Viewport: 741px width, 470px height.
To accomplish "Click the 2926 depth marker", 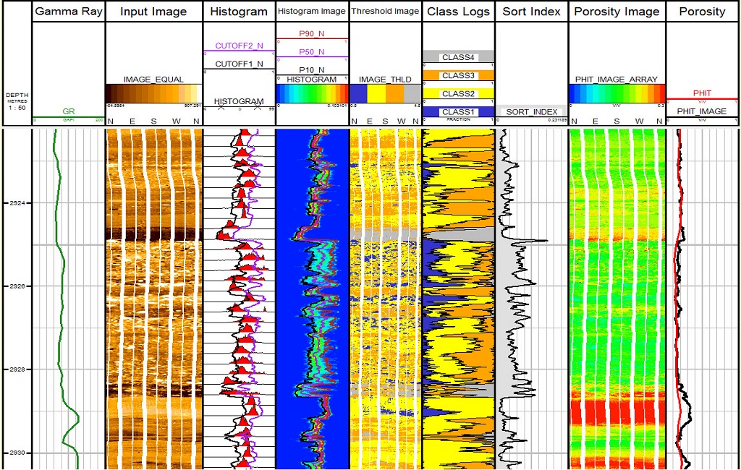I will tap(16, 286).
